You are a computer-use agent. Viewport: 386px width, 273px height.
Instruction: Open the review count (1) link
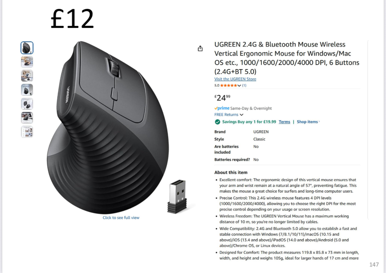pos(244,85)
